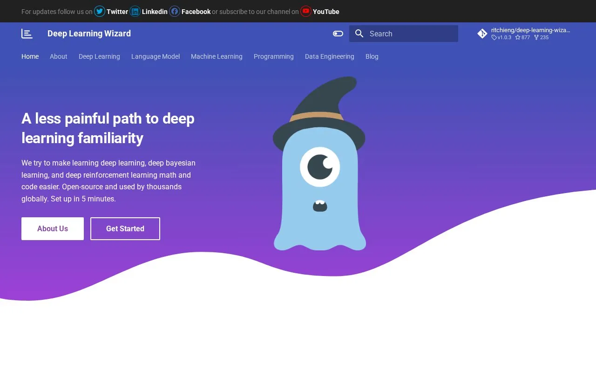The height and width of the screenshot is (373, 596).
Task: Click the Twitter bird icon
Action: 100,11
